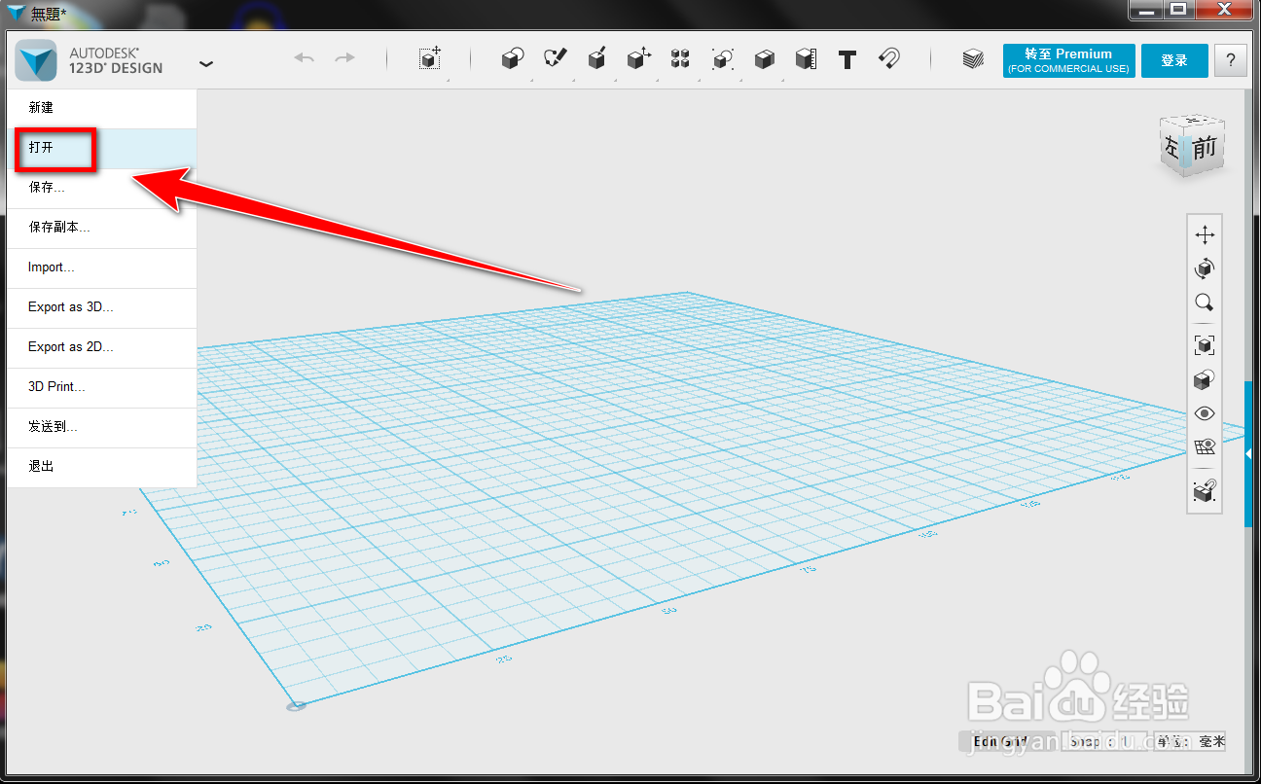Viewport: 1261px width, 784px height.
Task: Choose Export as 2D… menu entry
Action: (x=101, y=347)
